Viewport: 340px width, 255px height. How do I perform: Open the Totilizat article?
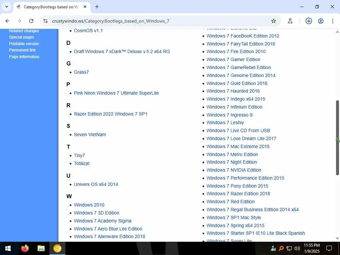coord(82,163)
